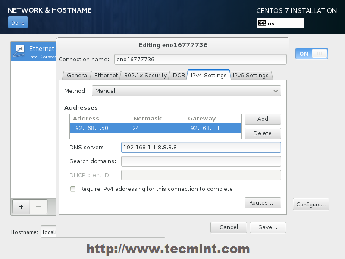
Task: Click the Address column header
Action: click(100, 118)
